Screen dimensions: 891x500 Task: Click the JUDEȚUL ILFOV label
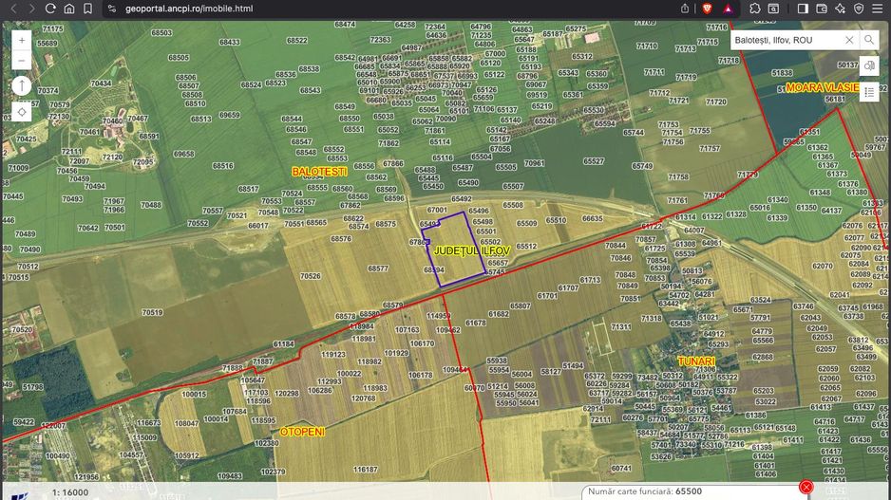coord(472,250)
